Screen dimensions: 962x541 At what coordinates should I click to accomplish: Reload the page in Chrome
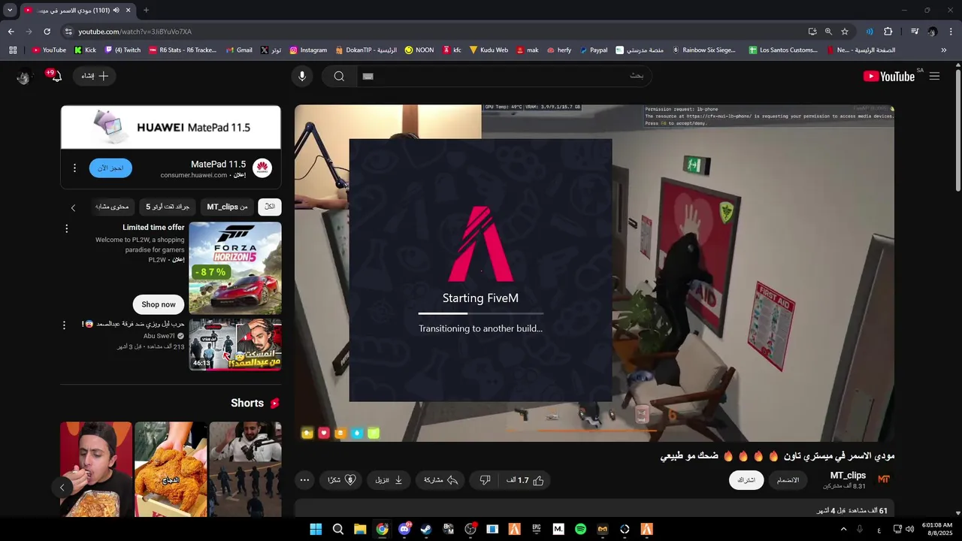47,32
